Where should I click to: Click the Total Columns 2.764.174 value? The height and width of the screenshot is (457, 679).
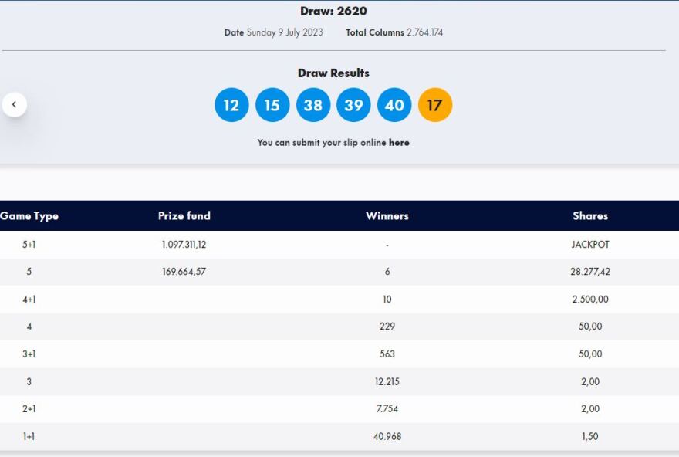[424, 32]
